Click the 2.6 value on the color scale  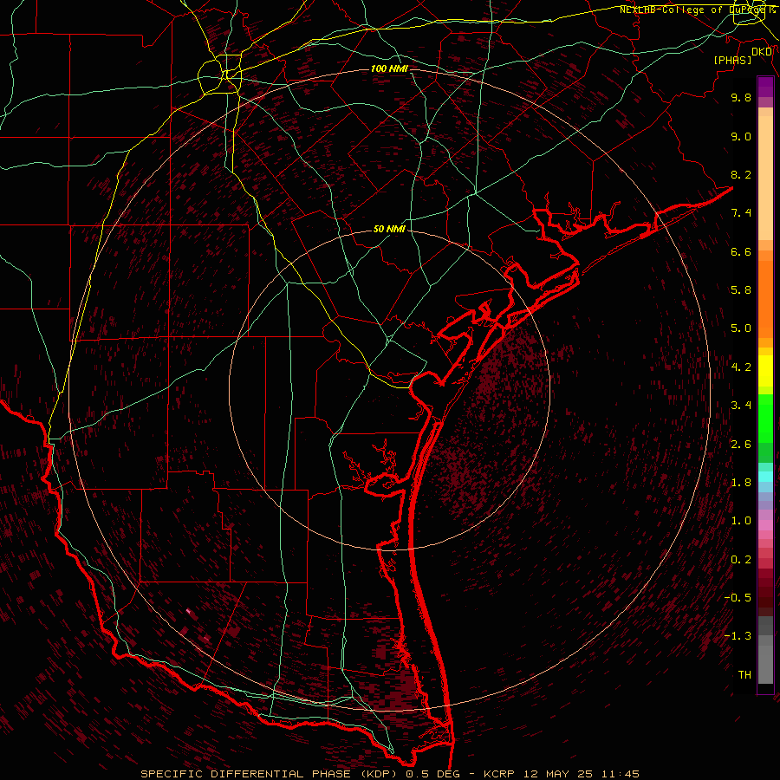[741, 445]
